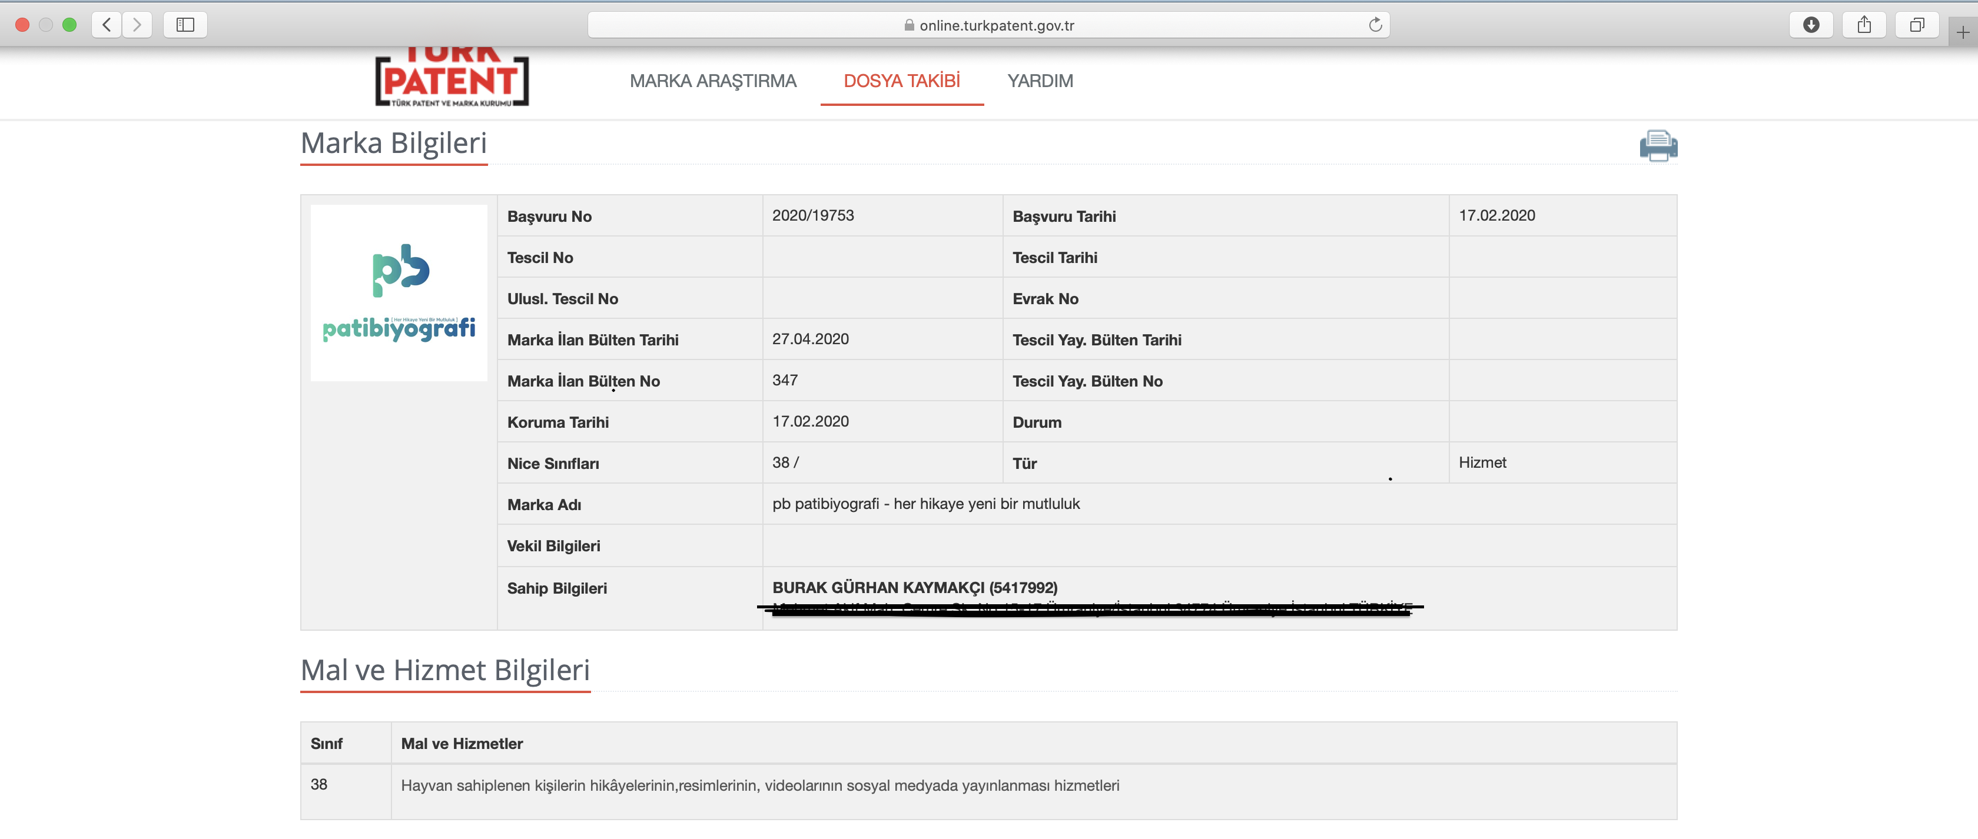Select the Tür label
This screenshot has width=1978, height=839.
1024,464
